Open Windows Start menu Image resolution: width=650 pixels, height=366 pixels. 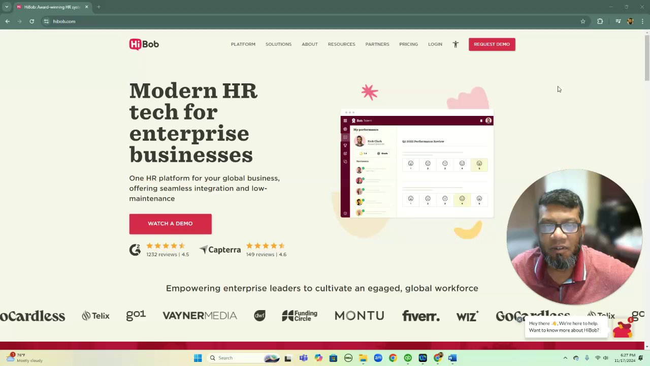click(198, 358)
